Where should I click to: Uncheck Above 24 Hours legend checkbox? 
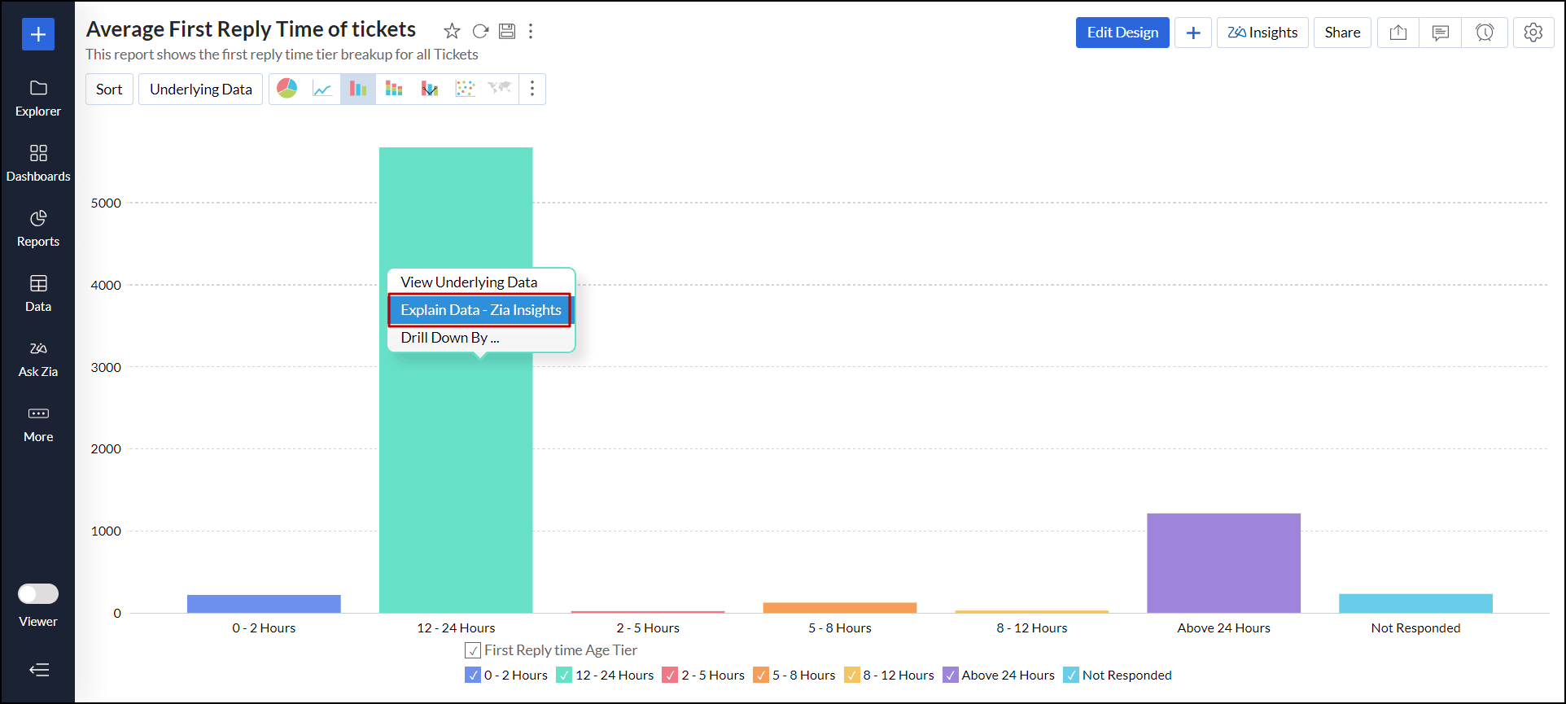[950, 676]
